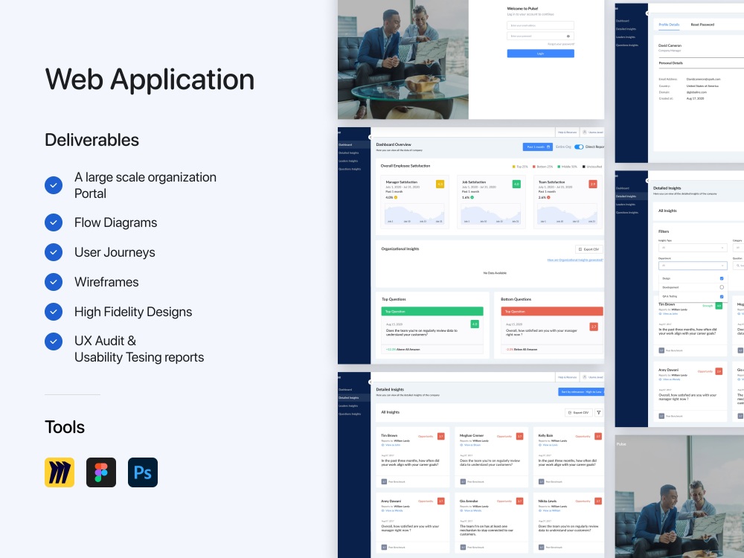
Task: Click the filter funnel icon beside Export CSV
Action: coord(598,412)
